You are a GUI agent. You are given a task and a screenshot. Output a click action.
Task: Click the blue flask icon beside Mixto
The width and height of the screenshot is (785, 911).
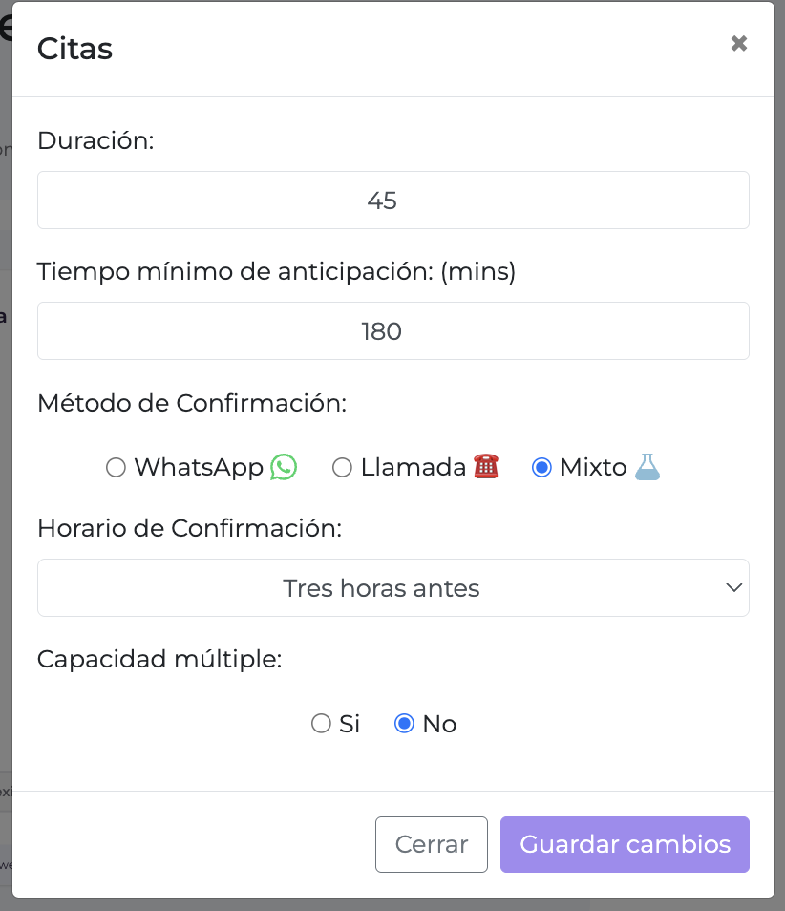(647, 467)
